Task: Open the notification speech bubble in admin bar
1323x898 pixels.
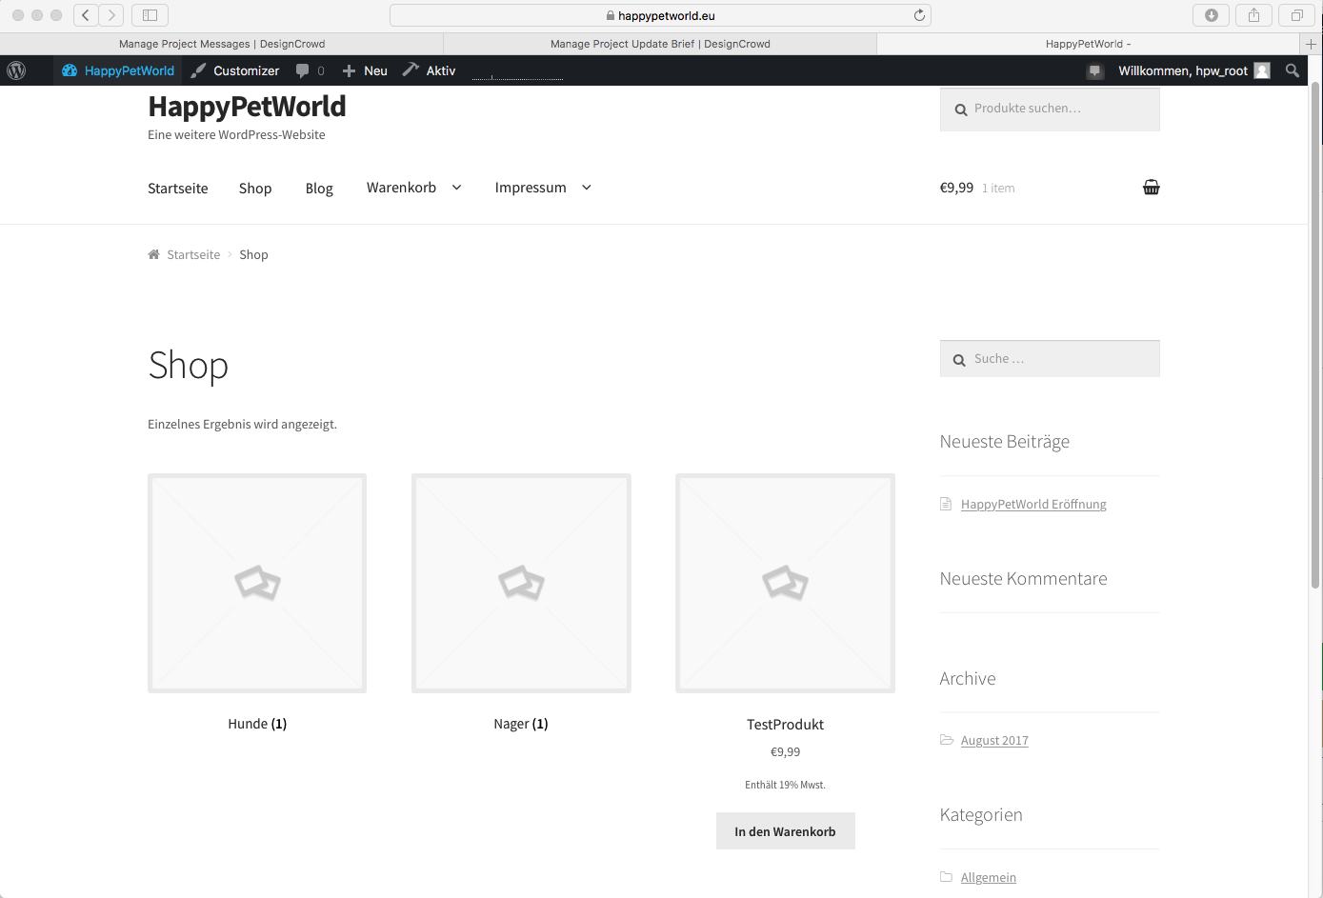Action: tap(1095, 70)
